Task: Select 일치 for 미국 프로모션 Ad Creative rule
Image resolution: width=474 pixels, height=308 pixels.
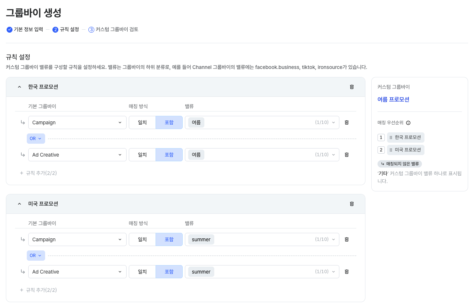Action: [x=142, y=272]
